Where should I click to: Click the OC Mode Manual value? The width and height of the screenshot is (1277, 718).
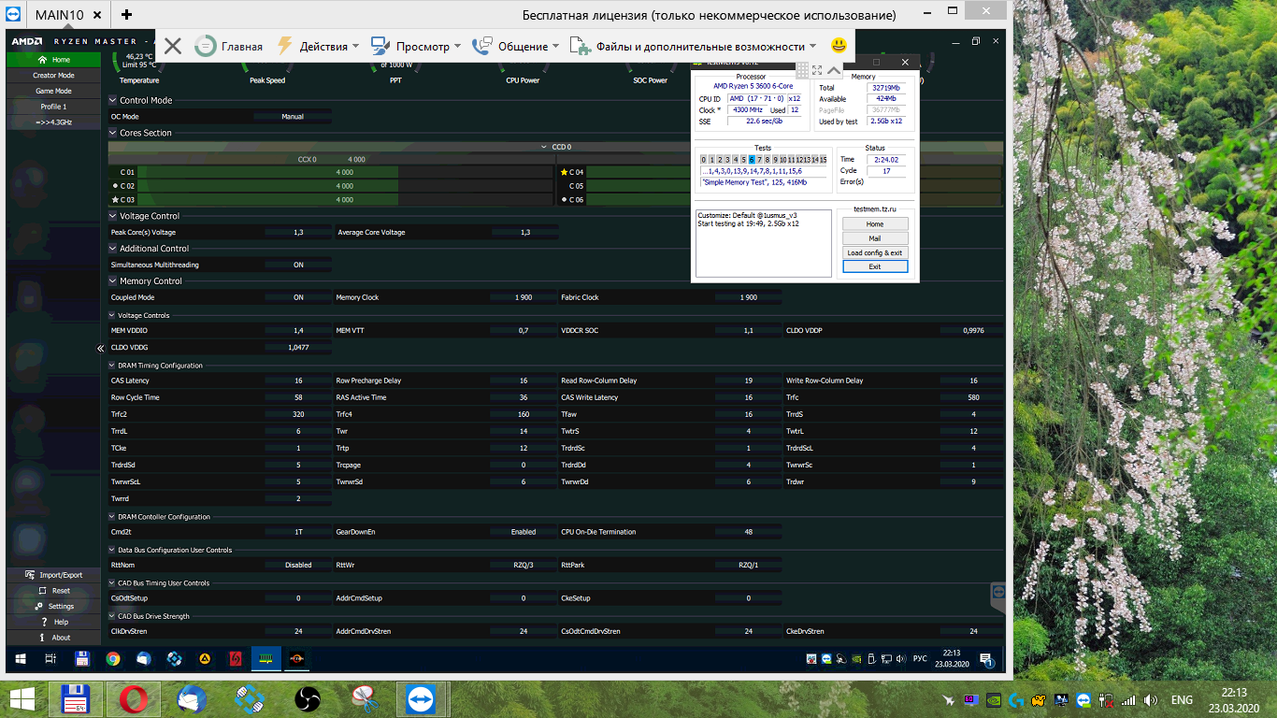click(x=293, y=117)
